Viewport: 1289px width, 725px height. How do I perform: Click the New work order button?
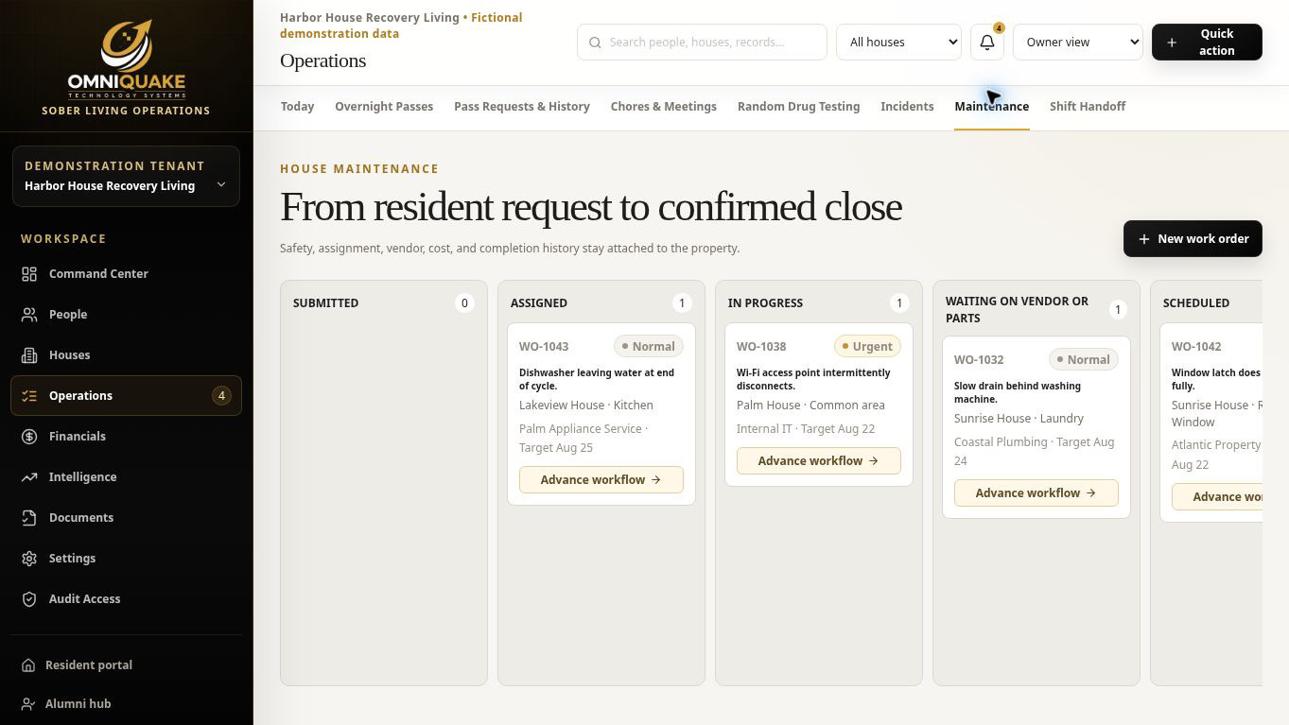(1193, 239)
